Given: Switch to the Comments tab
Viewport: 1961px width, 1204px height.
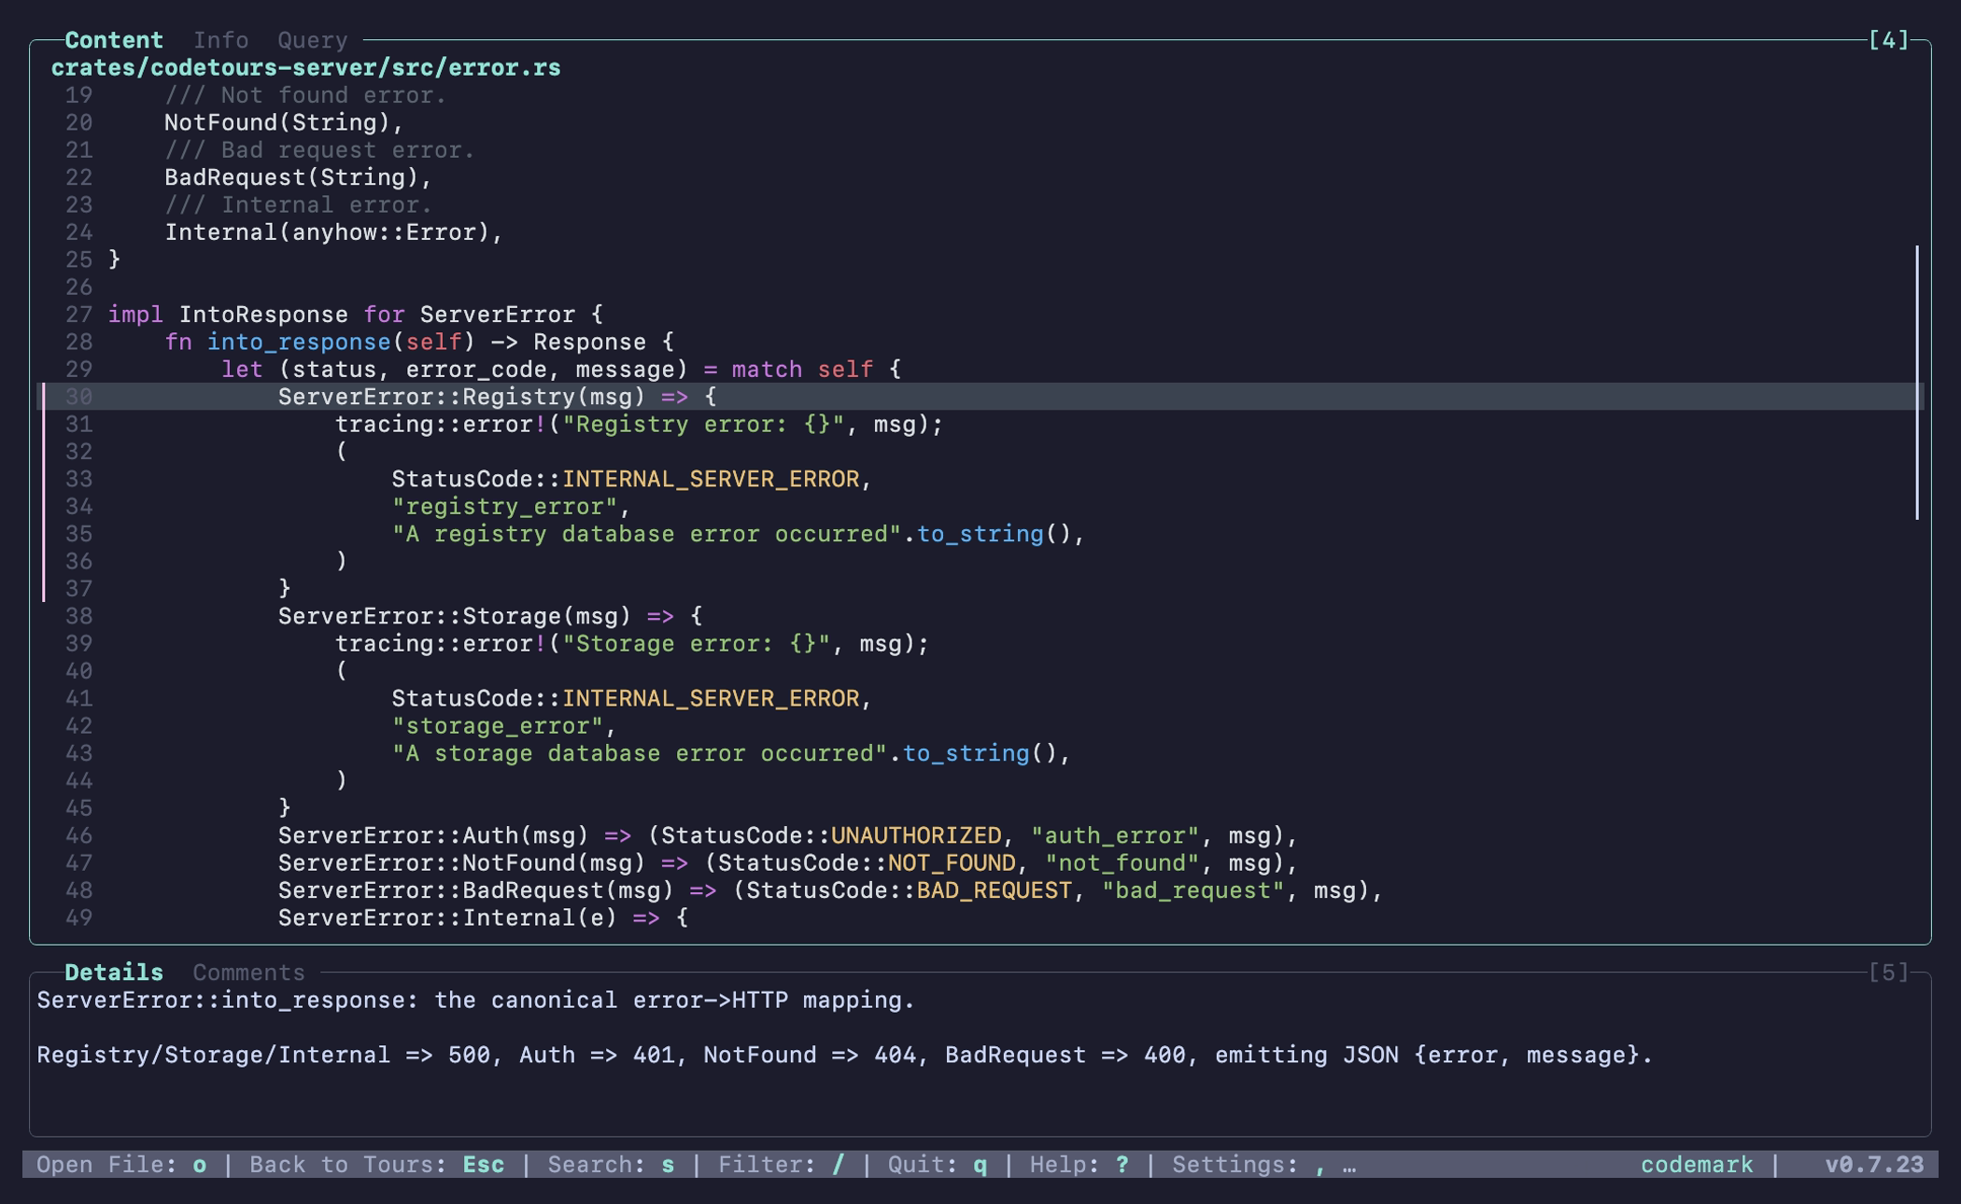Looking at the screenshot, I should tap(248, 973).
